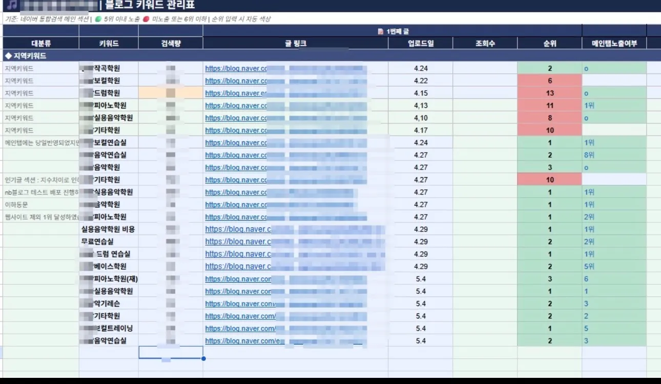Viewport: 661px width, 384px height.
Task: Click the blue fill handle of the selected cell
Action: tap(203, 358)
